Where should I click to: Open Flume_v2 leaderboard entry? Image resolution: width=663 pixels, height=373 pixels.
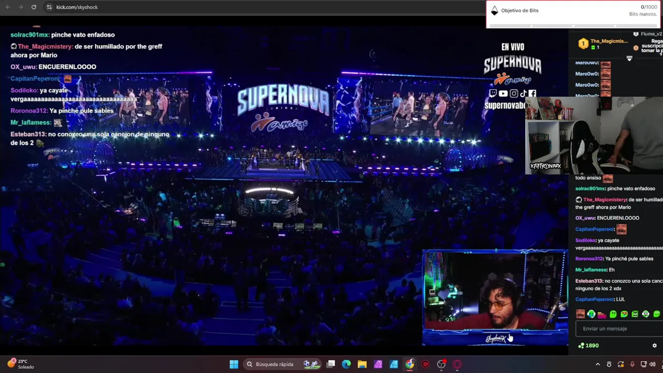(x=647, y=34)
